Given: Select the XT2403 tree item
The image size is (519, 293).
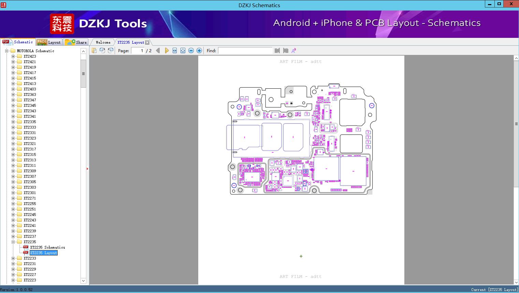Looking at the screenshot, I should click(30, 89).
